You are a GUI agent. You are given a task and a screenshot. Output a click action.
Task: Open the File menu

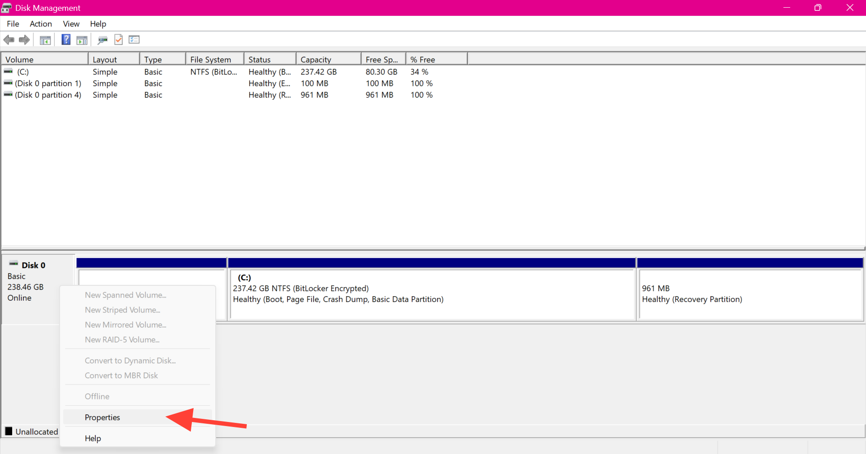tap(13, 24)
